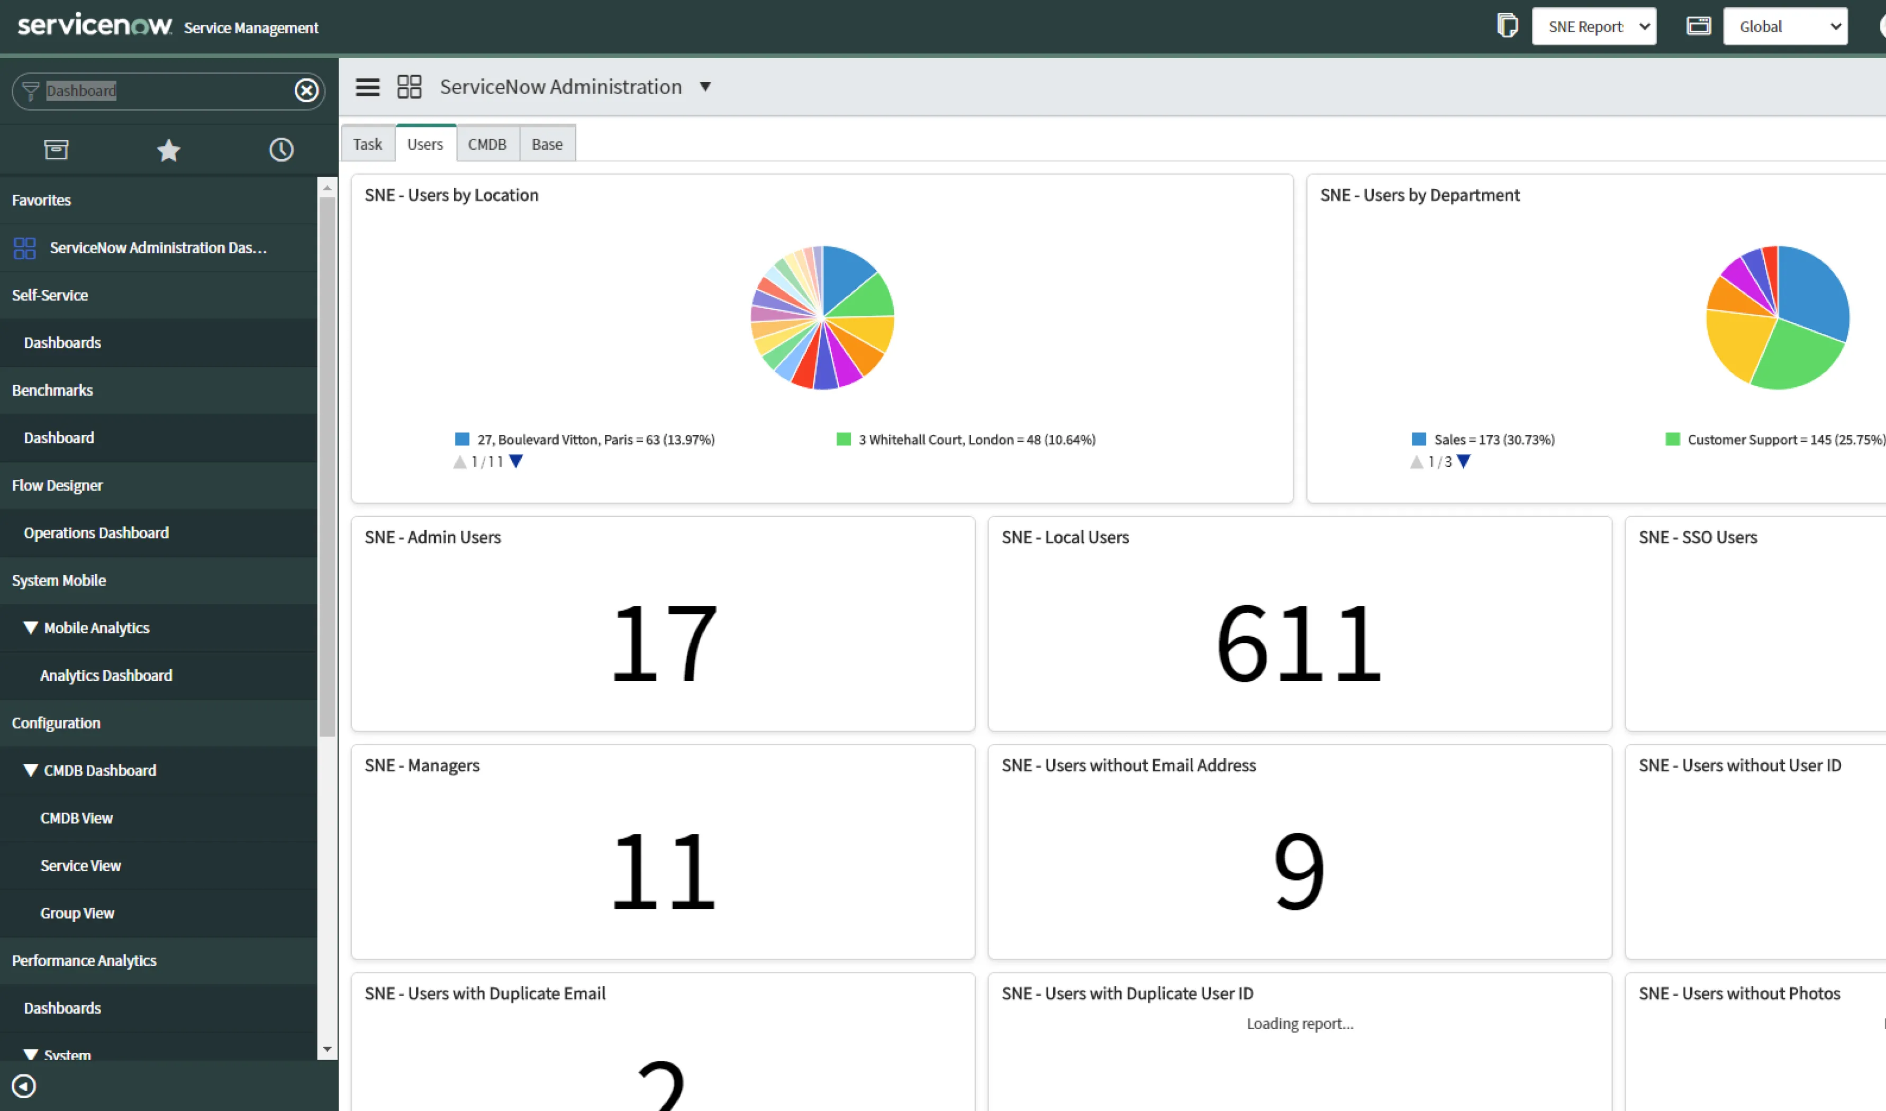Image resolution: width=1886 pixels, height=1111 pixels.
Task: Collapse the CMDB Dashboard tree node
Action: [x=31, y=770]
